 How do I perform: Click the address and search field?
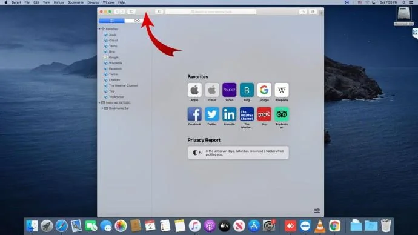pyautogui.click(x=211, y=12)
